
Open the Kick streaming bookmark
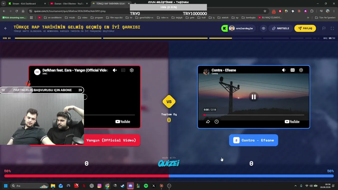[14, 18]
